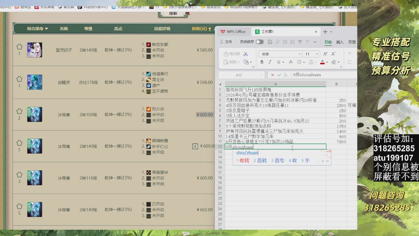Choose IME candidate 5 手

305,161
